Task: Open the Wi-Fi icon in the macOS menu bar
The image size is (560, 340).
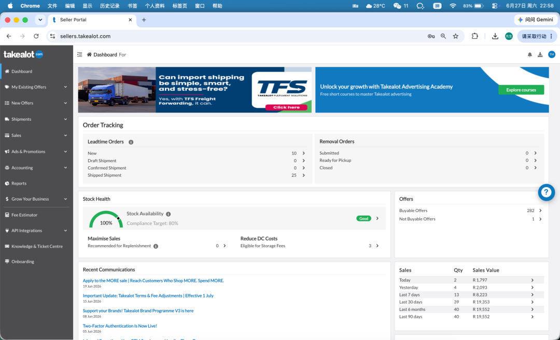Action: 453,6
